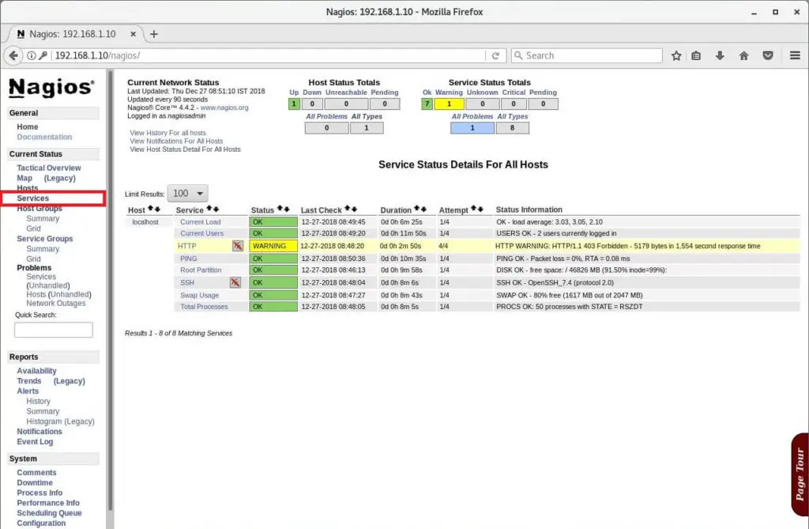
Task: Click the yellow Warning count box
Action: click(x=449, y=104)
